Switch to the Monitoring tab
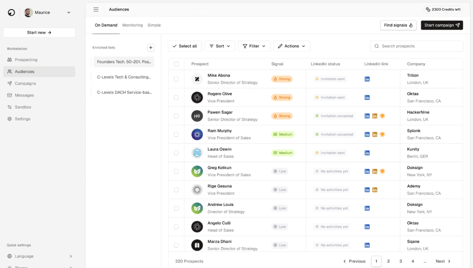Screen dimensions: 473x268 tap(132, 25)
